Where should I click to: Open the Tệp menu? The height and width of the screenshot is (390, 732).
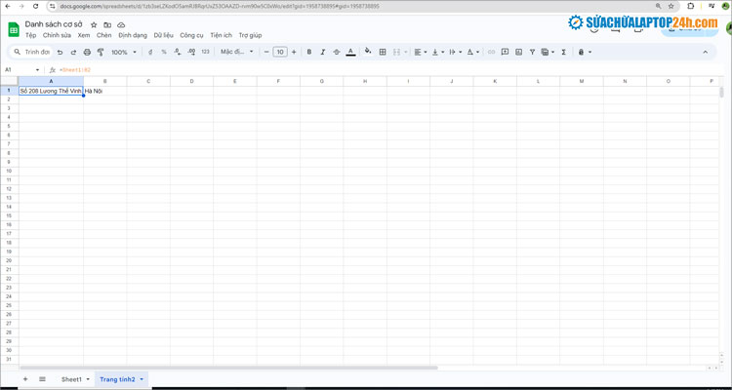[x=30, y=35]
